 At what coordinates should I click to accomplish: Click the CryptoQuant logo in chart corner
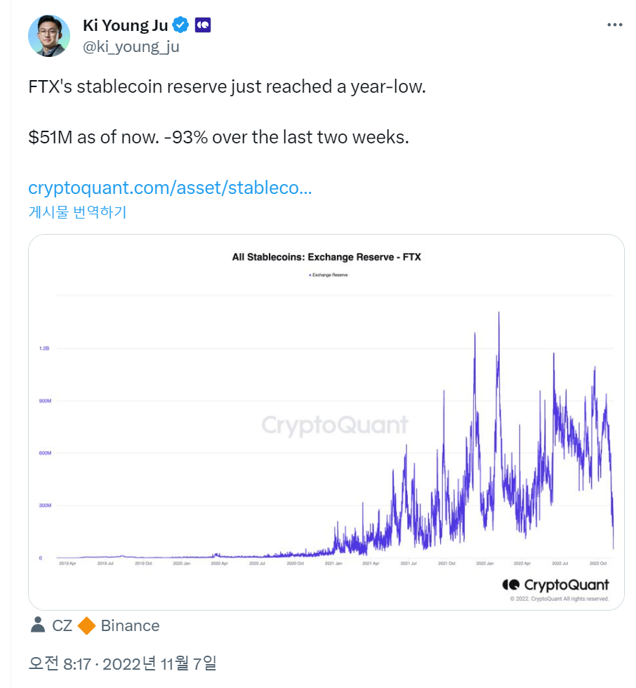point(555,585)
